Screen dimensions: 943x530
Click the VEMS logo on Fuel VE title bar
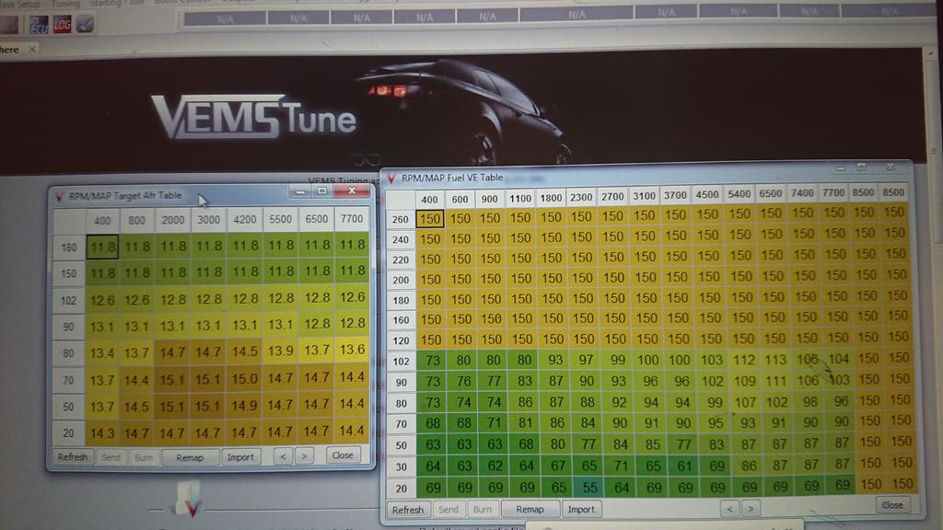pyautogui.click(x=392, y=177)
